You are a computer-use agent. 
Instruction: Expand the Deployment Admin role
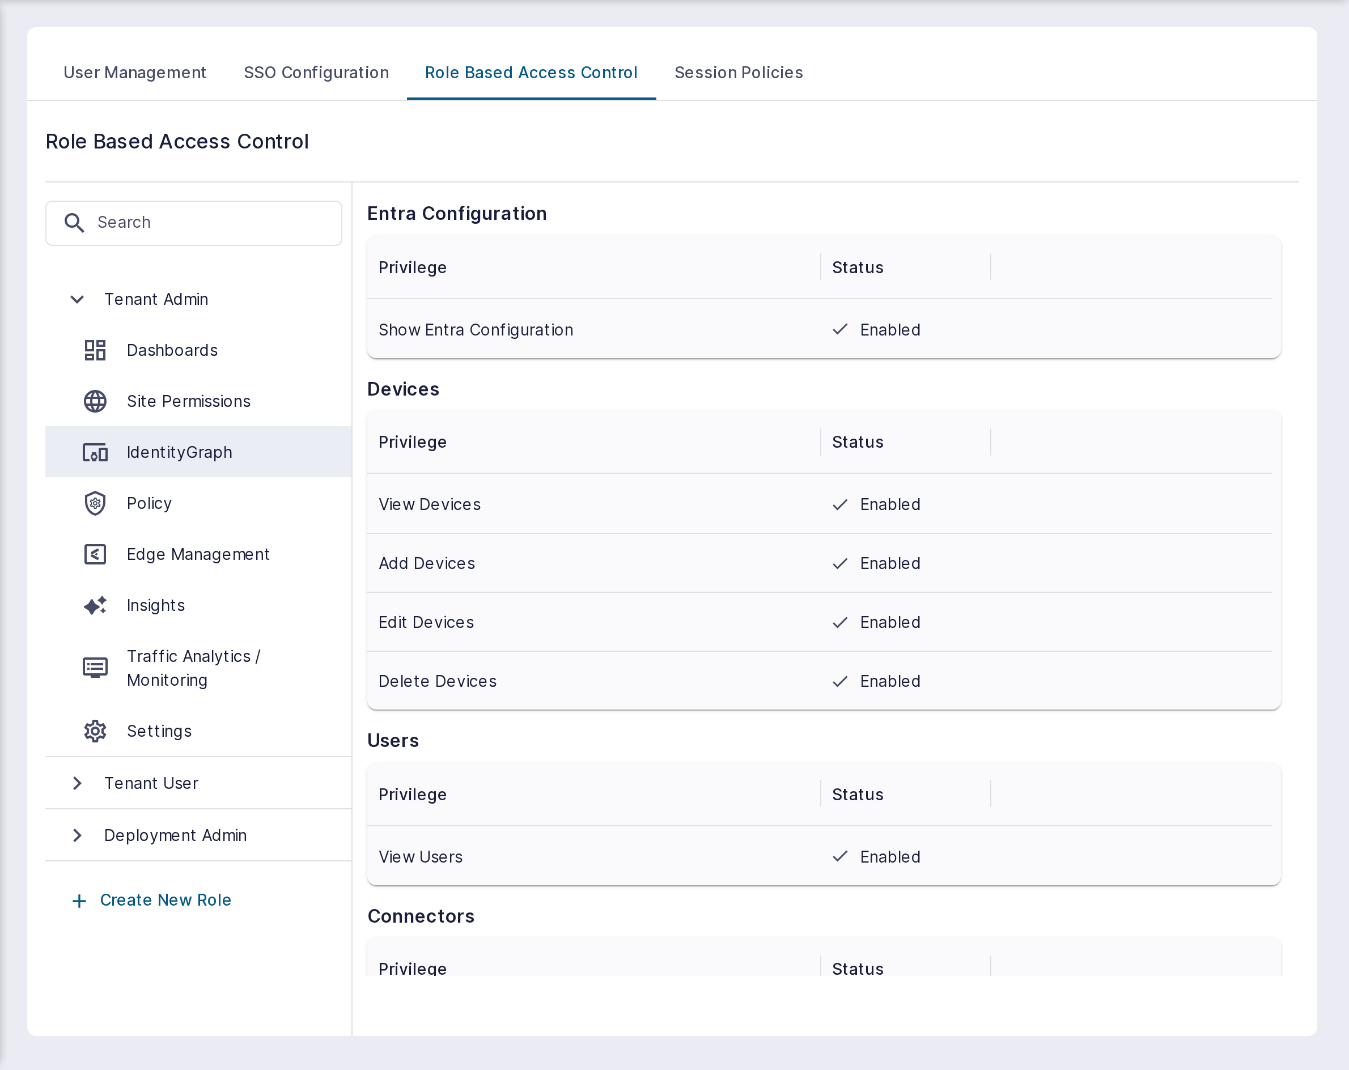[x=77, y=835]
